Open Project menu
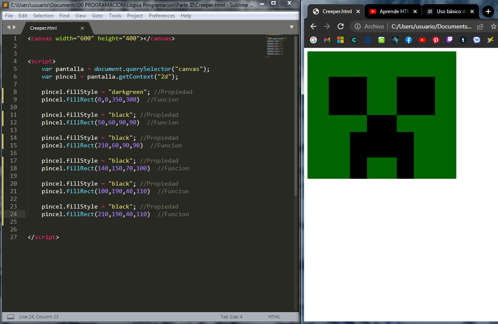This screenshot has height=324, width=498. pos(135,16)
